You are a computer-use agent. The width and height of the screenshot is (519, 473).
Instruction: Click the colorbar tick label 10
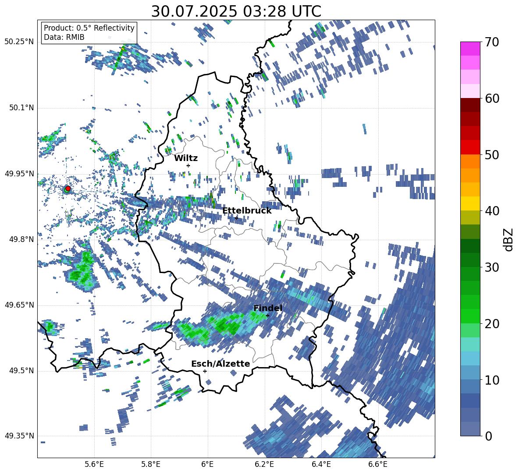coord(491,380)
